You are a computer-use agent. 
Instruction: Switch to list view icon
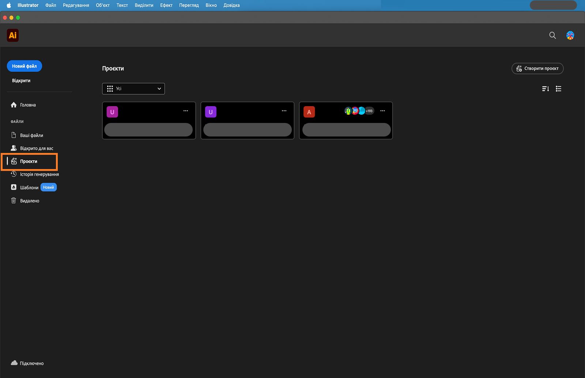tap(558, 89)
